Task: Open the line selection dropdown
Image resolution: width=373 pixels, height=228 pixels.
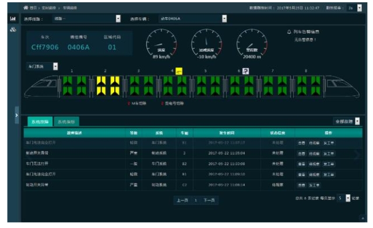Action: point(86,19)
